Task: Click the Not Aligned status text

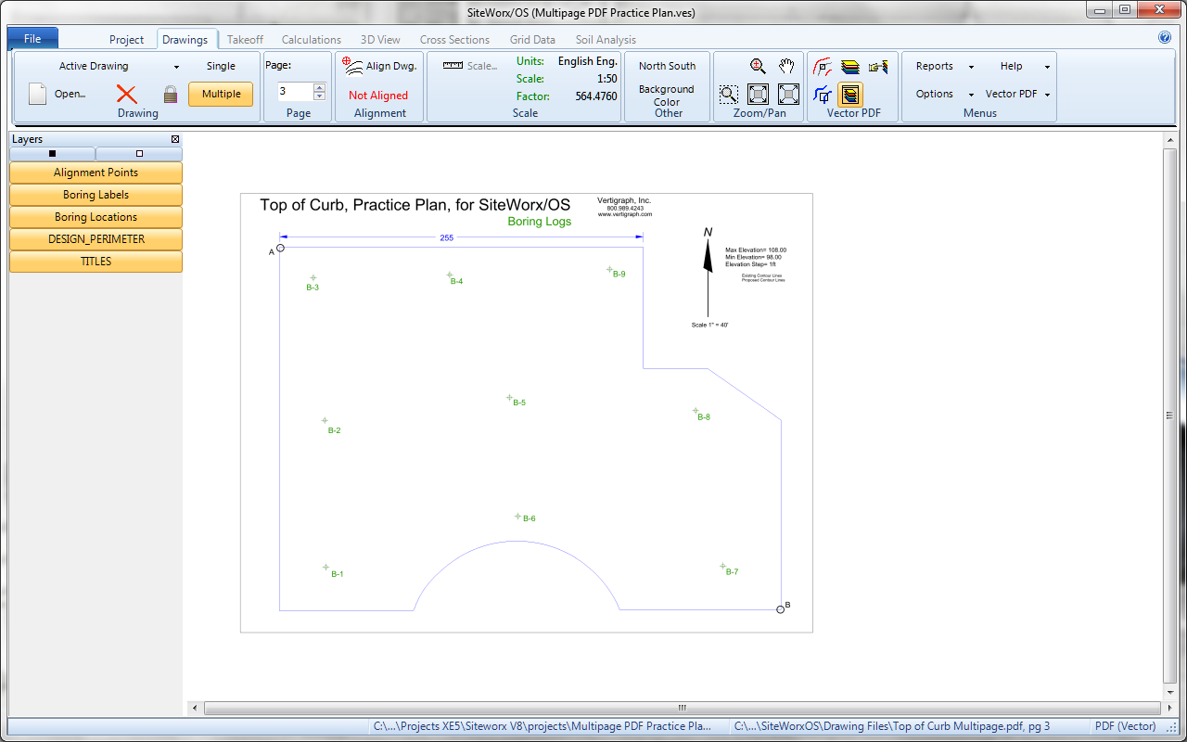Action: [378, 95]
